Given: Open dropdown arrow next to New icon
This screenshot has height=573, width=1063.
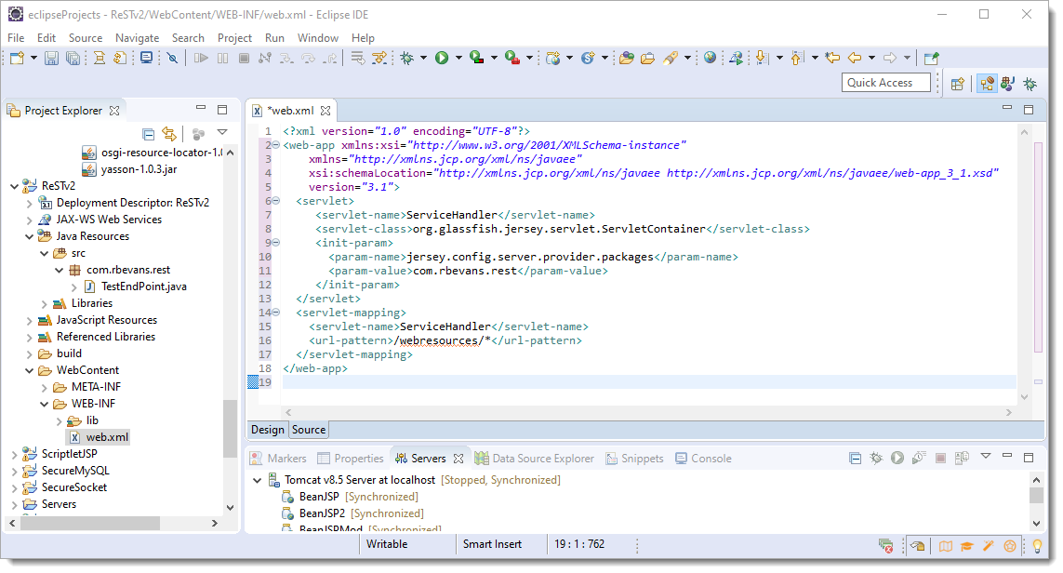Looking at the screenshot, I should tap(33, 59).
